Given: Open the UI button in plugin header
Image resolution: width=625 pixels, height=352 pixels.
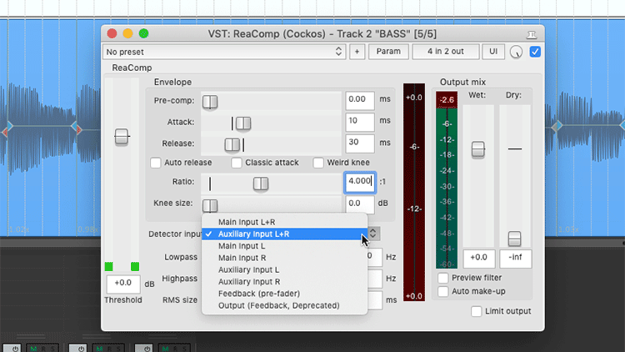Looking at the screenshot, I should (x=495, y=52).
